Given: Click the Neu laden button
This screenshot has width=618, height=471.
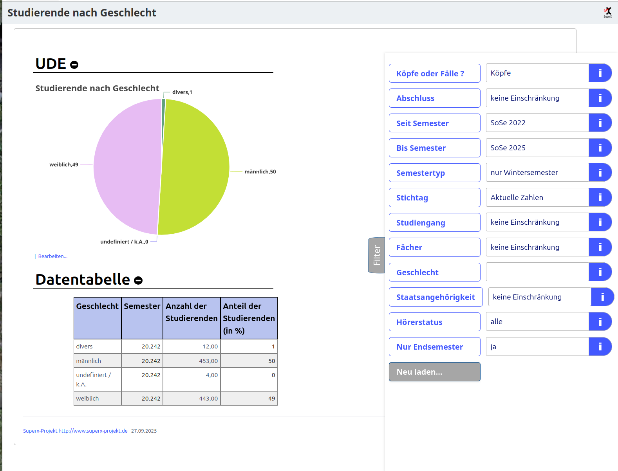Looking at the screenshot, I should (x=434, y=372).
